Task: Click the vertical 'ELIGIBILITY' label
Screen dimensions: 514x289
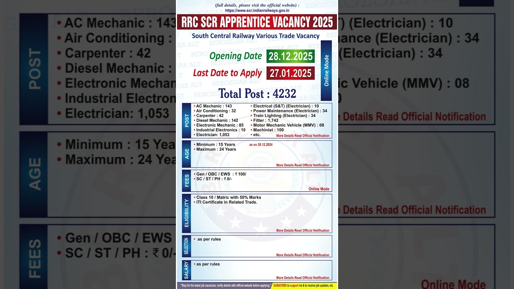Action: click(x=187, y=213)
